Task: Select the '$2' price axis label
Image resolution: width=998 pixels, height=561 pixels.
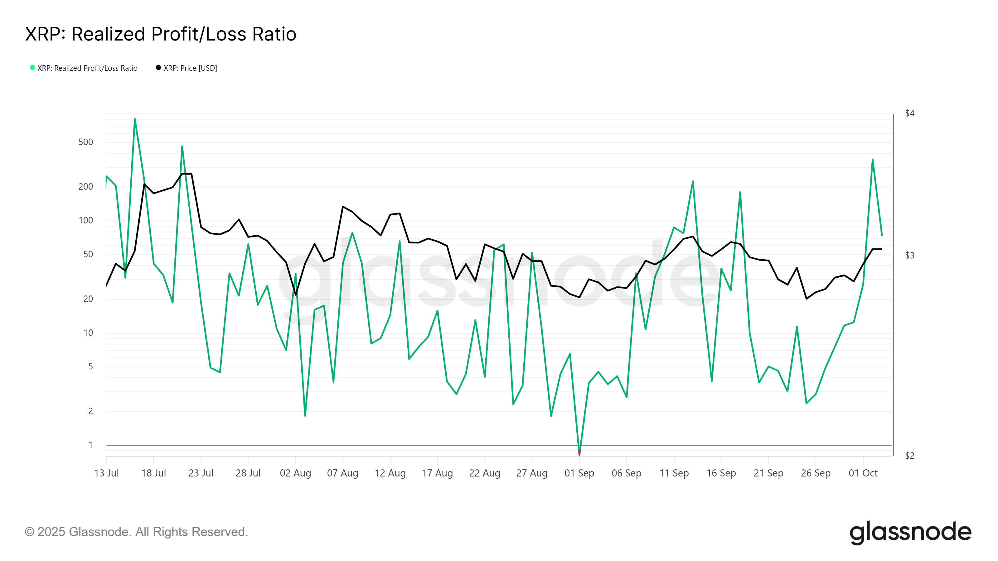Action: (909, 456)
